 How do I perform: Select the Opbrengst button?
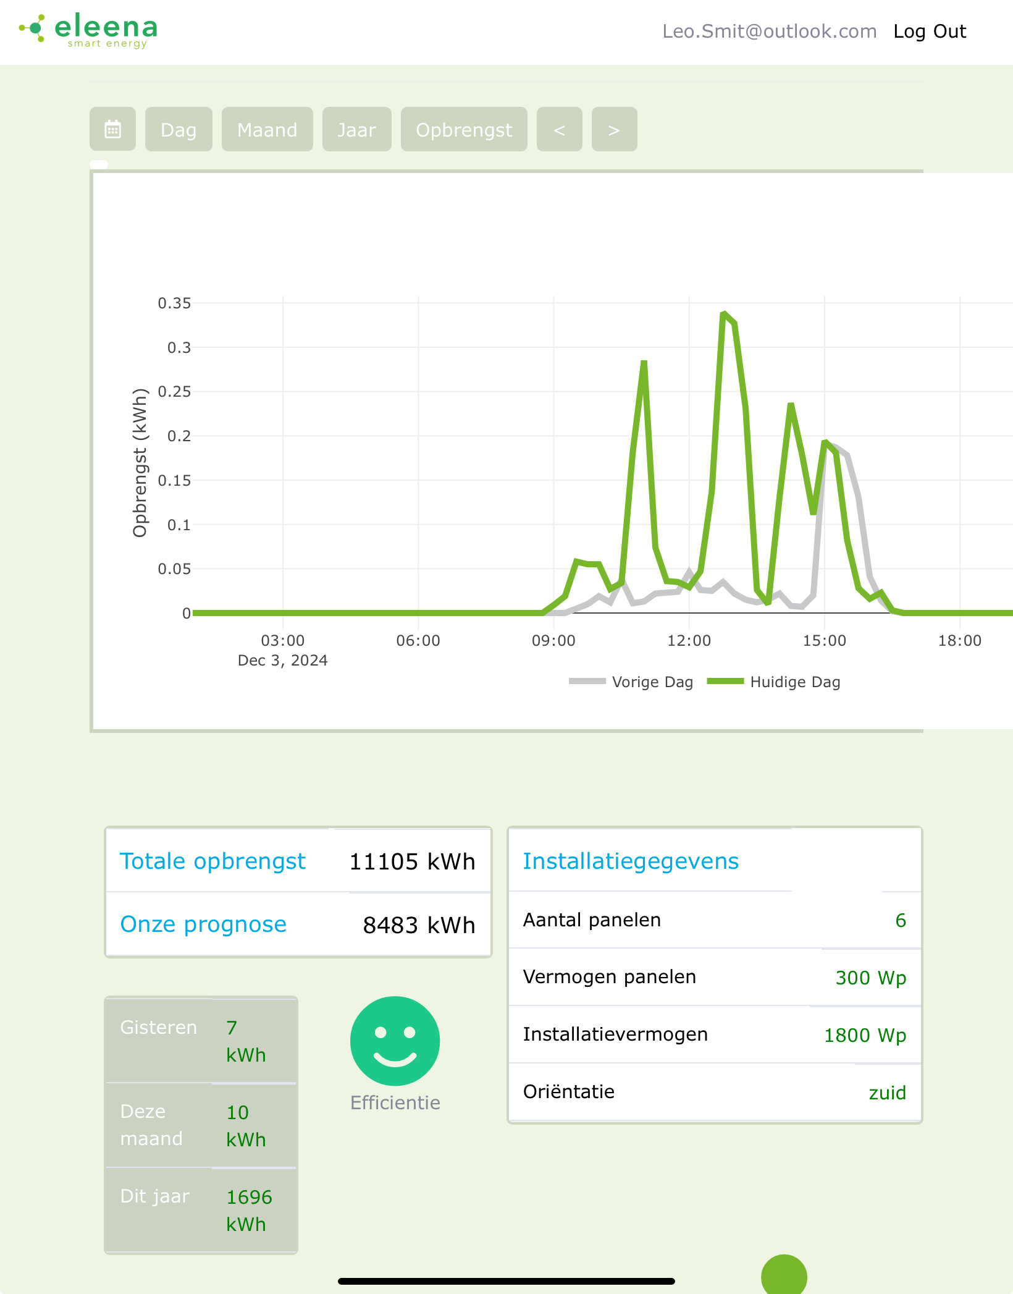(x=464, y=129)
